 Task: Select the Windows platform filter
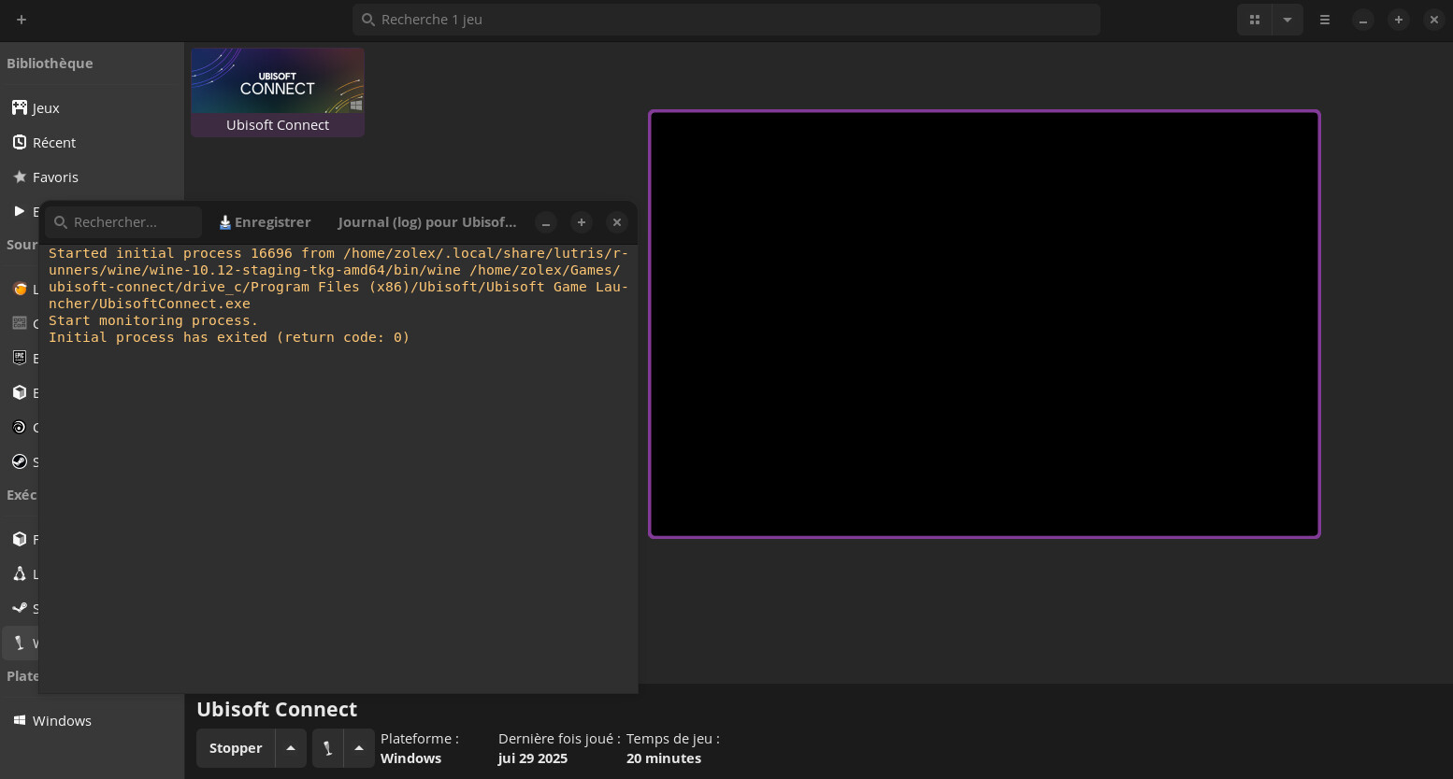pyautogui.click(x=61, y=721)
